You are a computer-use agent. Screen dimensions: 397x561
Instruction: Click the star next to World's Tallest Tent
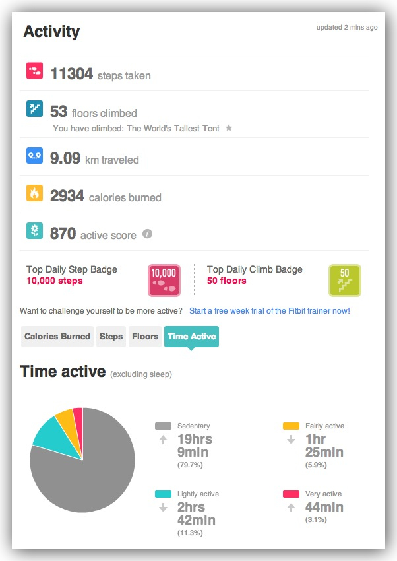click(x=229, y=128)
